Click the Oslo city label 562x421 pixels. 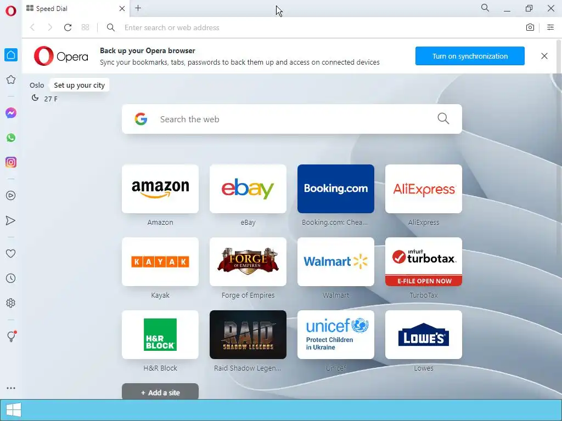coord(37,85)
